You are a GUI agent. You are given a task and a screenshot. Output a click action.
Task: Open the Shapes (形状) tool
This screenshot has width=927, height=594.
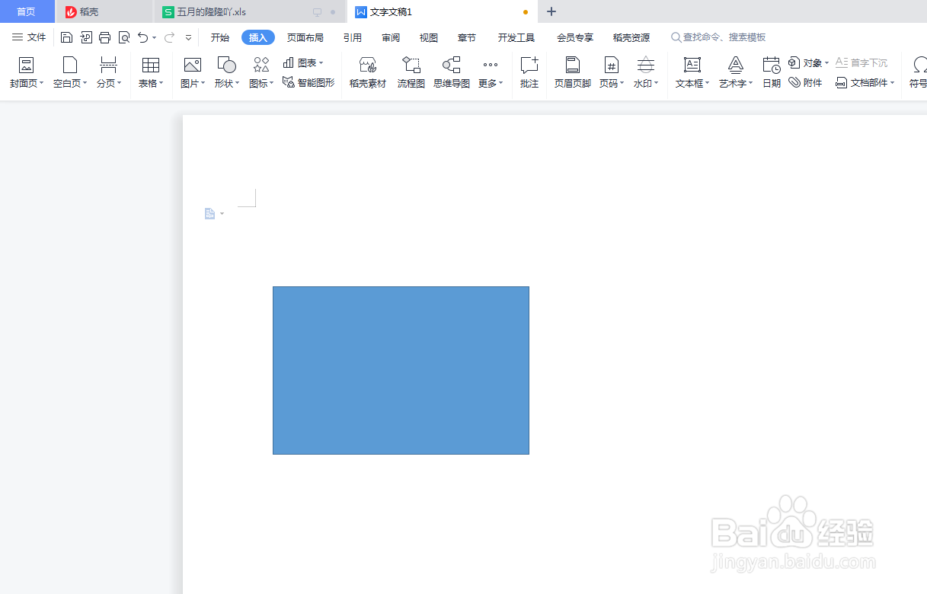click(x=226, y=72)
